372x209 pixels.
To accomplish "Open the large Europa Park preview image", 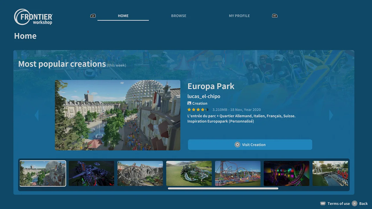I will (118, 115).
